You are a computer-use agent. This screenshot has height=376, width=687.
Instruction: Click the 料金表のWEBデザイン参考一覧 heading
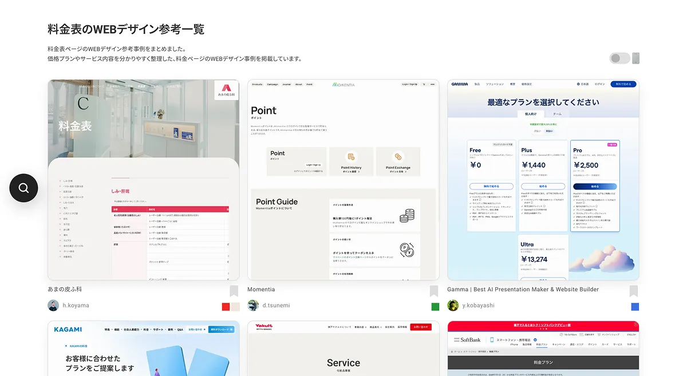[126, 29]
